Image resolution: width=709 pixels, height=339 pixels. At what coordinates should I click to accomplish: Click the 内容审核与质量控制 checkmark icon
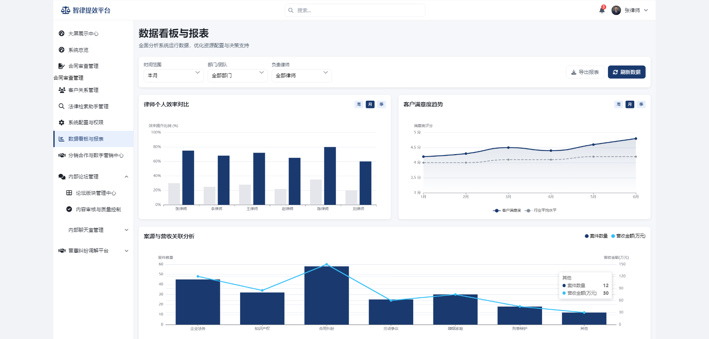tap(69, 209)
